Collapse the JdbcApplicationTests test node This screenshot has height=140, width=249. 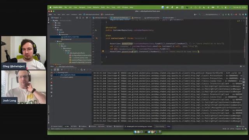[56, 75]
